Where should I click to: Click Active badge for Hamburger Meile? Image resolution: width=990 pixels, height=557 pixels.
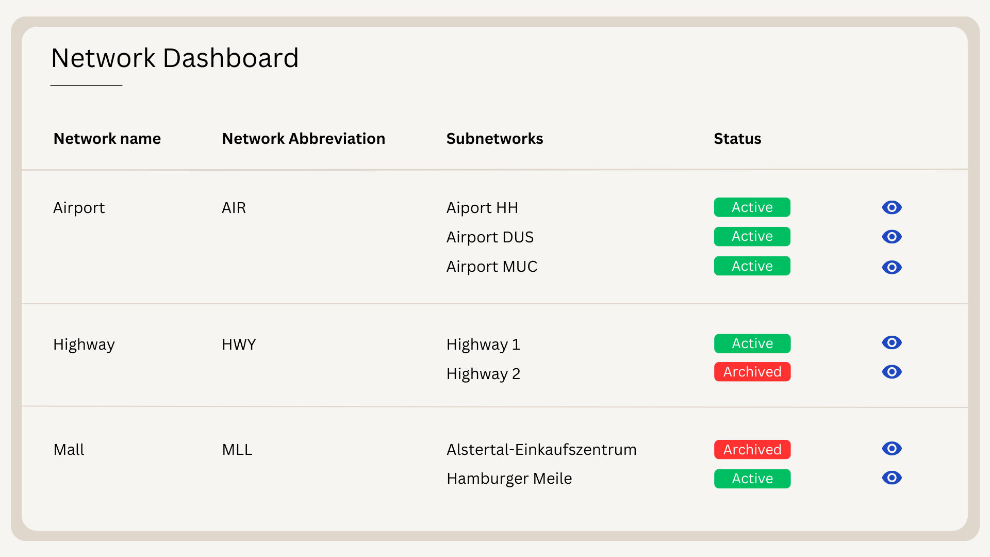752,479
